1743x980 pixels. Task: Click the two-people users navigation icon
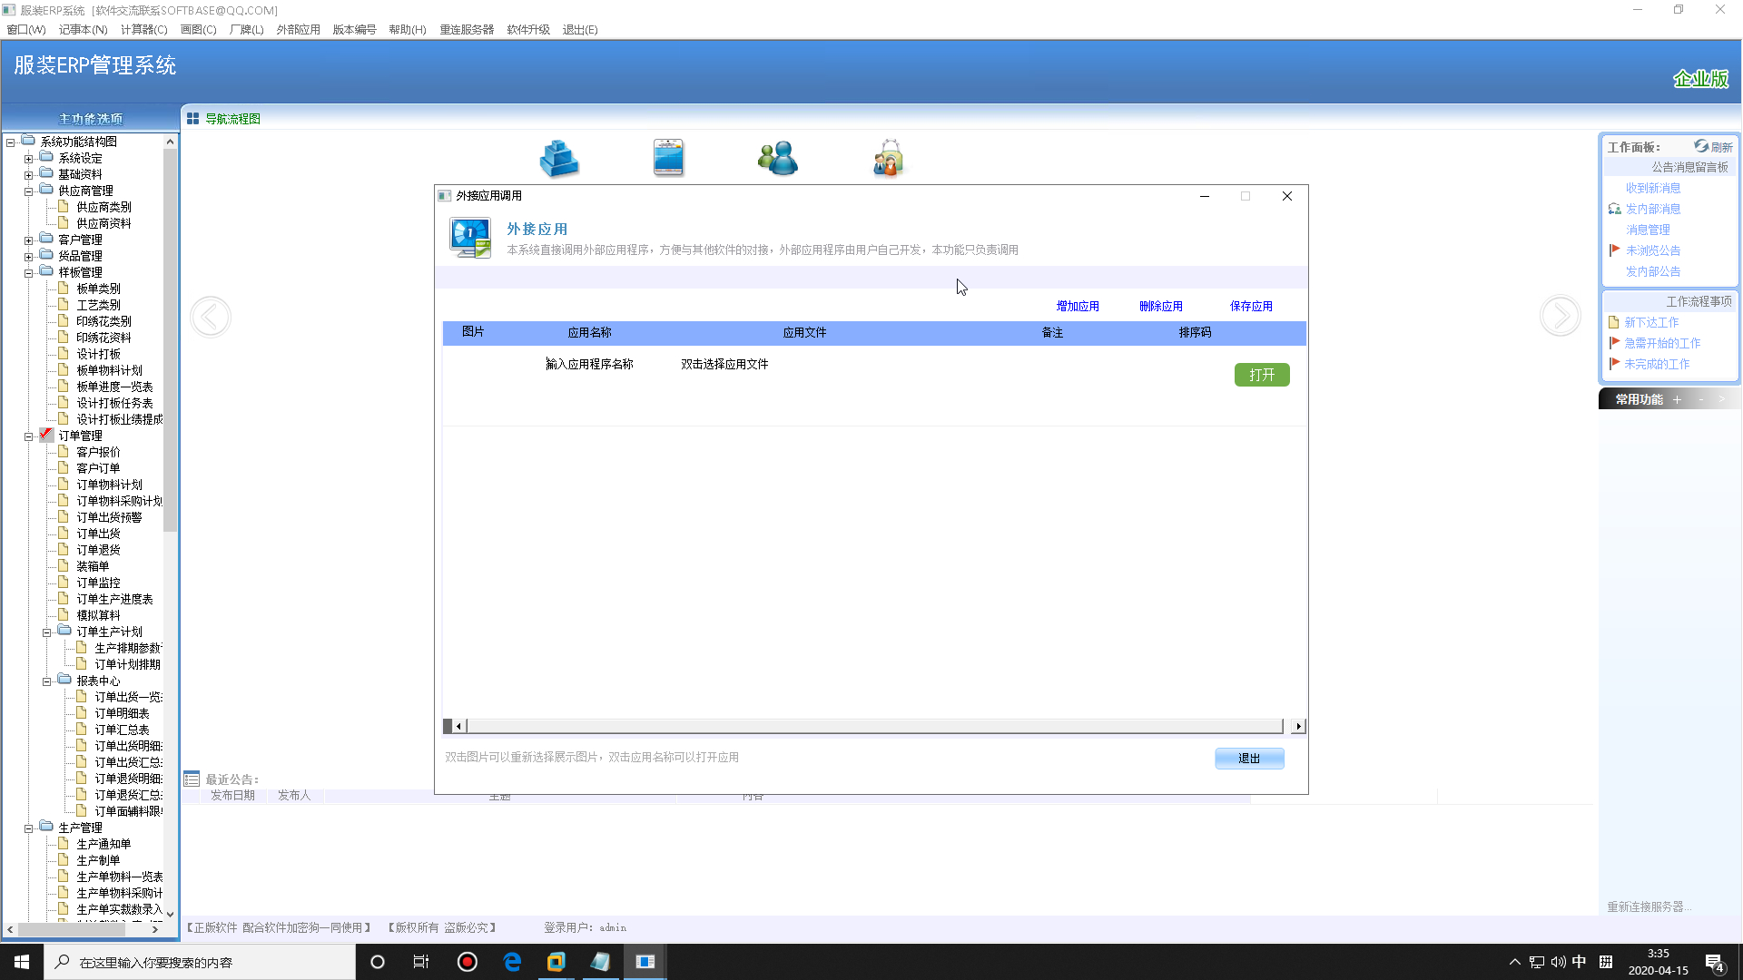click(x=778, y=158)
